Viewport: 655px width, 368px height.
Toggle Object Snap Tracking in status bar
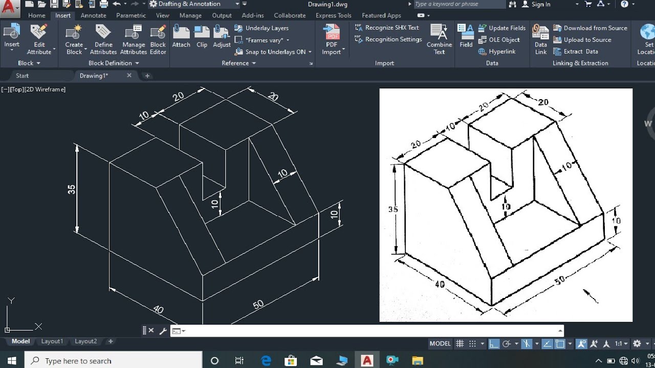[547, 343]
